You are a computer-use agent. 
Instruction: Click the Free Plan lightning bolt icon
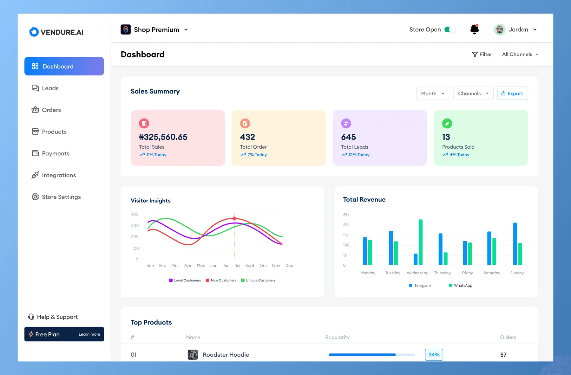click(31, 334)
